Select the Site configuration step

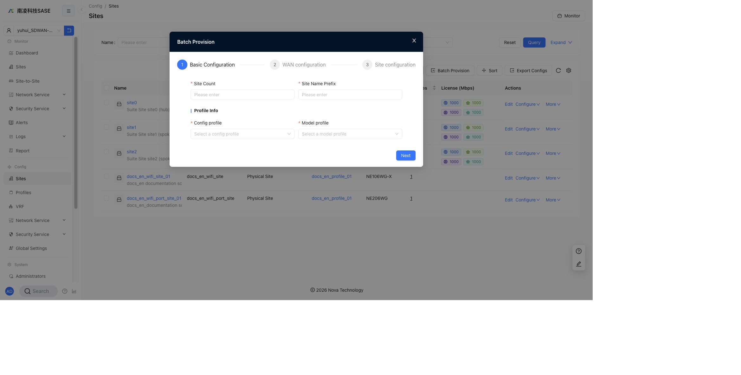pyautogui.click(x=389, y=65)
